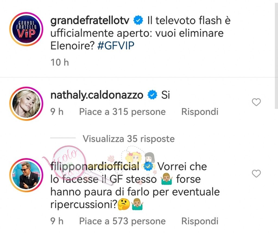This screenshot has width=278, height=233.
Task: Open the #GFVIP hashtag
Action: (x=116, y=46)
